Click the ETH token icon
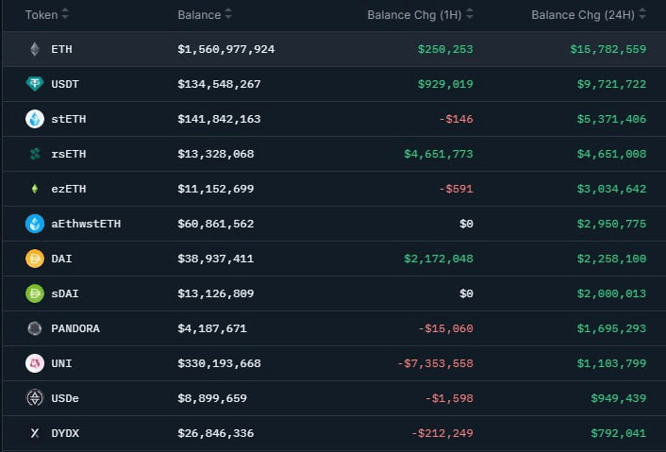This screenshot has height=452, width=666. (x=35, y=49)
